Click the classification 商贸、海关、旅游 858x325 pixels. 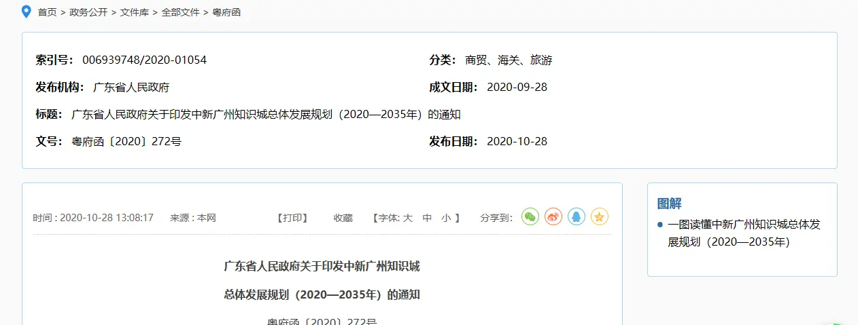[509, 60]
